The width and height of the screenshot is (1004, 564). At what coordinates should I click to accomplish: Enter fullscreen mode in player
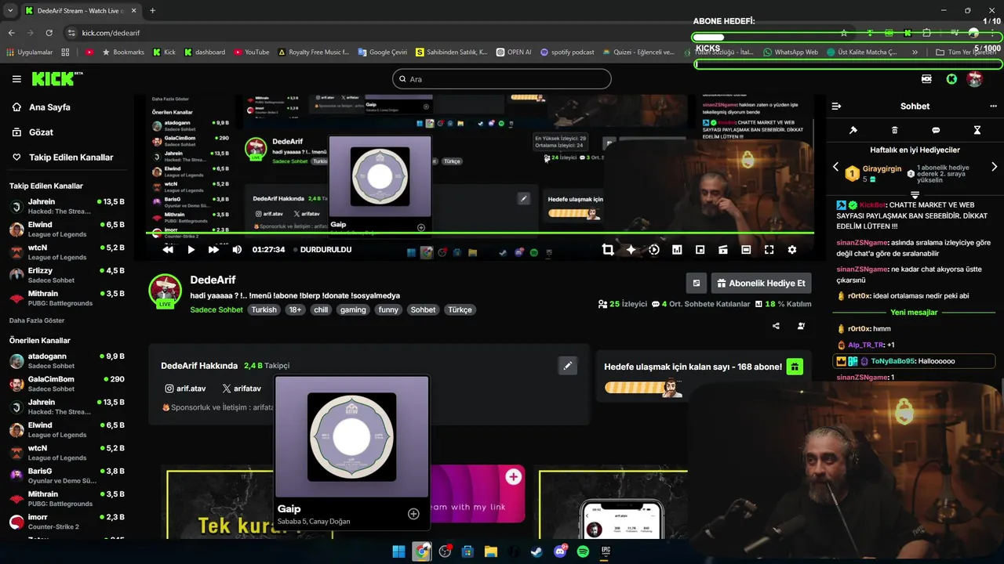769,250
